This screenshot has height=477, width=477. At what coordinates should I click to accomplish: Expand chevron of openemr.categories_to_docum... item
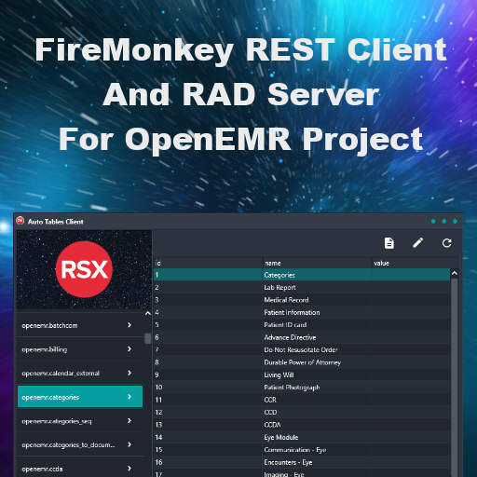pyautogui.click(x=129, y=444)
